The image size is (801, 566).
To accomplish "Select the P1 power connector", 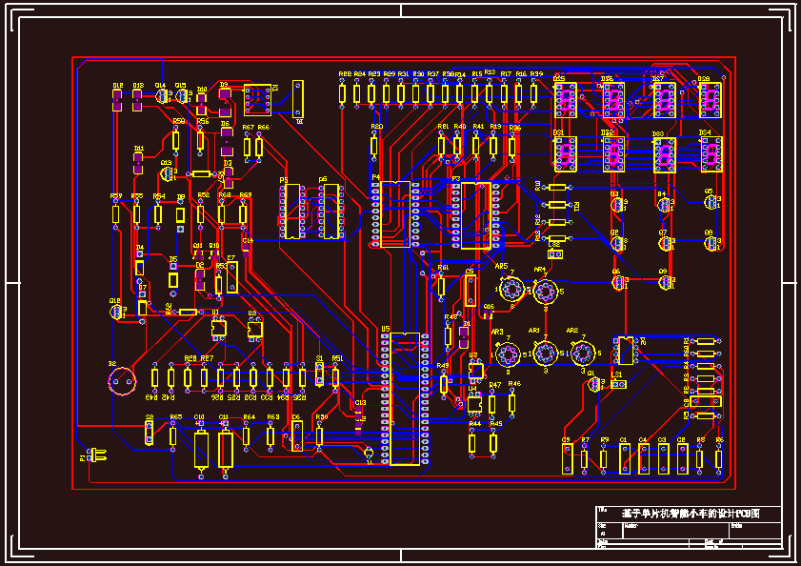I will [x=97, y=454].
